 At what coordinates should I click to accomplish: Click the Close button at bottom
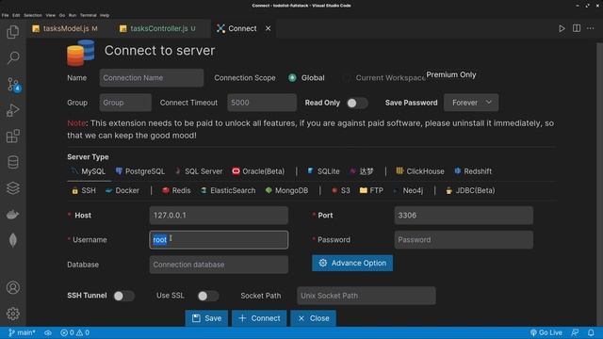(314, 318)
